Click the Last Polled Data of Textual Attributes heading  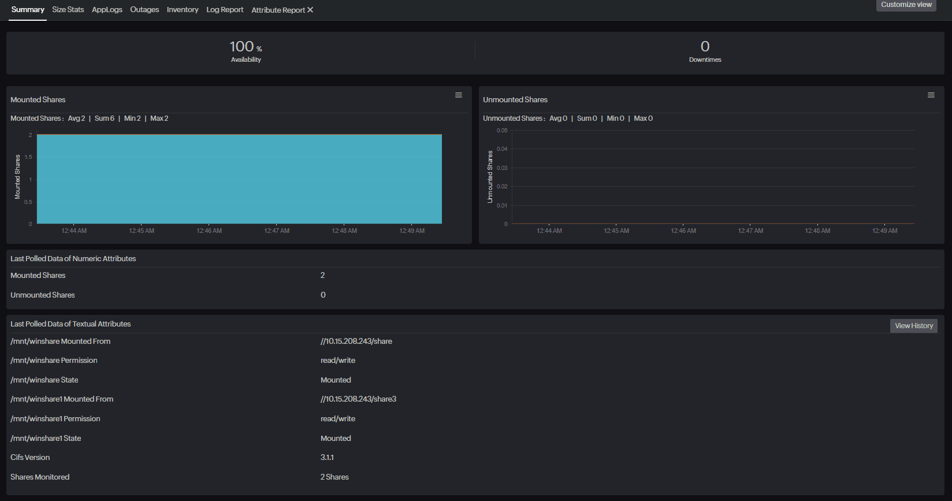[70, 324]
